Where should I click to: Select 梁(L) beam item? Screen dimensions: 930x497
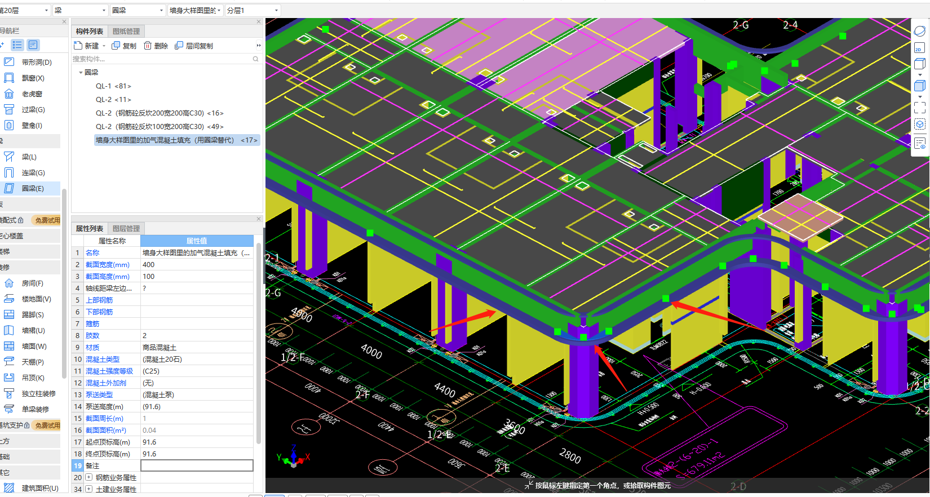(30, 157)
